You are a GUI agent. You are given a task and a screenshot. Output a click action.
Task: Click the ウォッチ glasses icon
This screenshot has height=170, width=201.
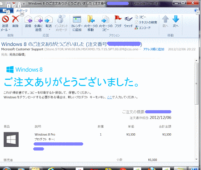[x=128, y=19]
